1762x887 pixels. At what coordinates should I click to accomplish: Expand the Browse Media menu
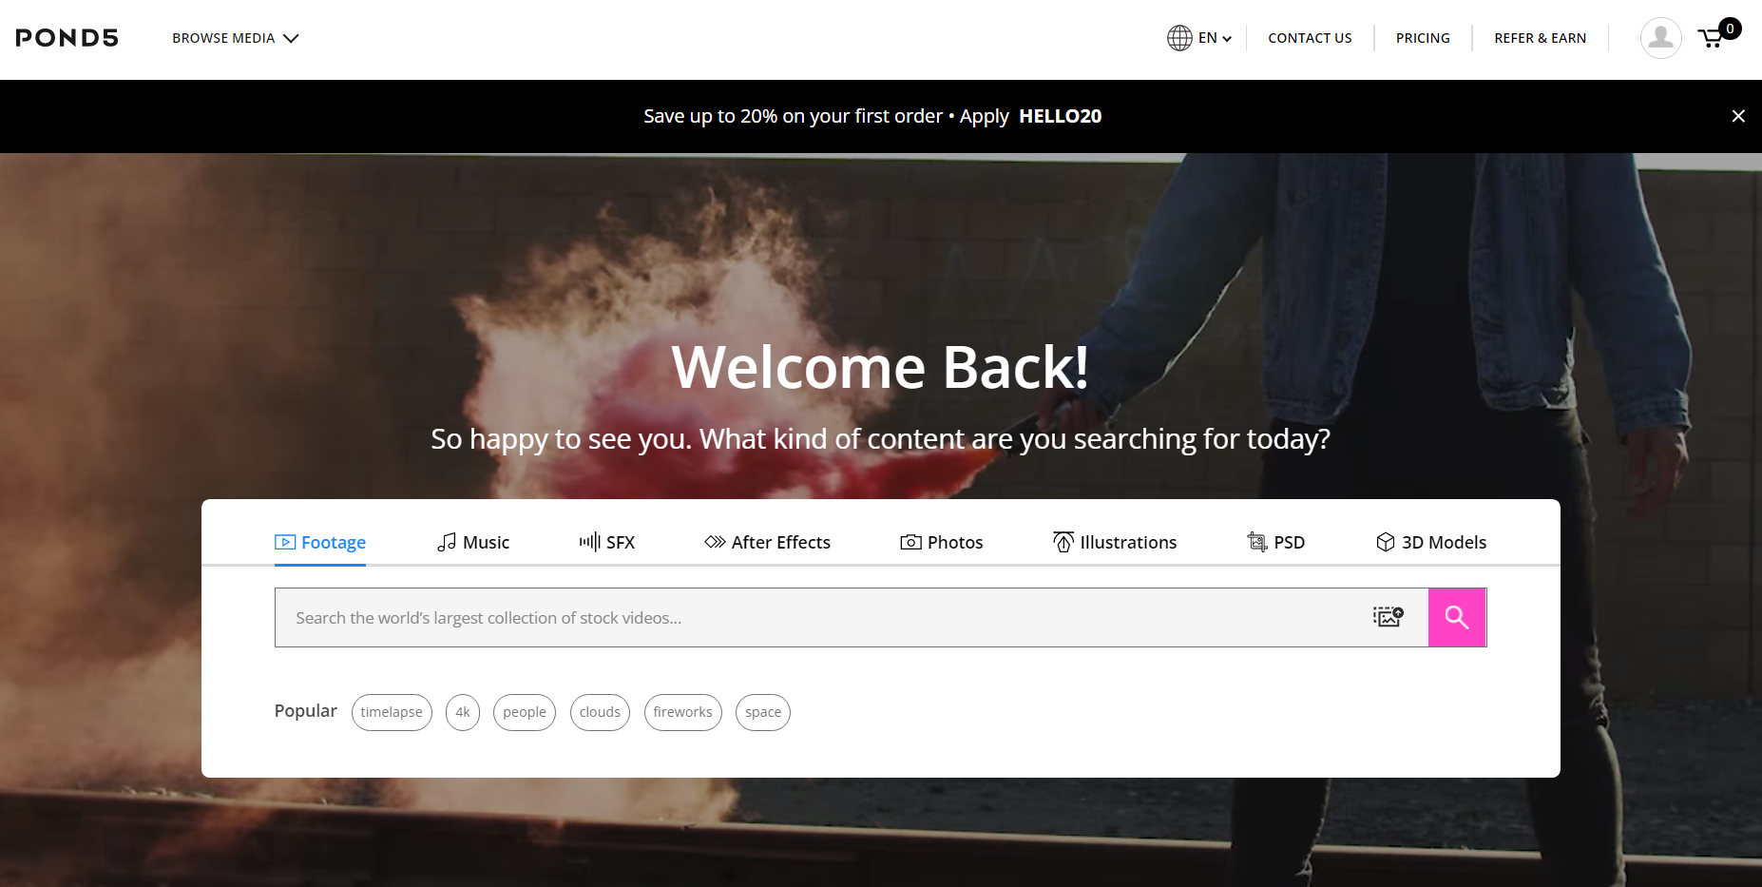tap(236, 38)
